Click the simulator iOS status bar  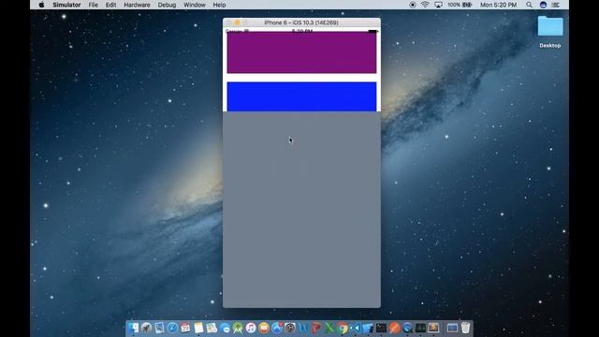pyautogui.click(x=301, y=31)
